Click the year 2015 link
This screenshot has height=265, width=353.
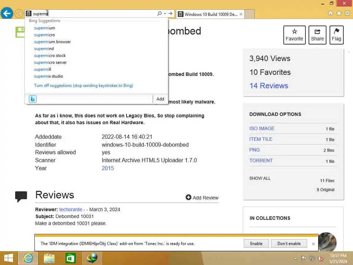point(108,168)
